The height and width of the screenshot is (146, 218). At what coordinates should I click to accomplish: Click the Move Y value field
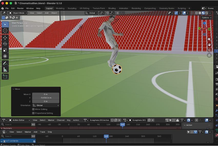(46, 98)
